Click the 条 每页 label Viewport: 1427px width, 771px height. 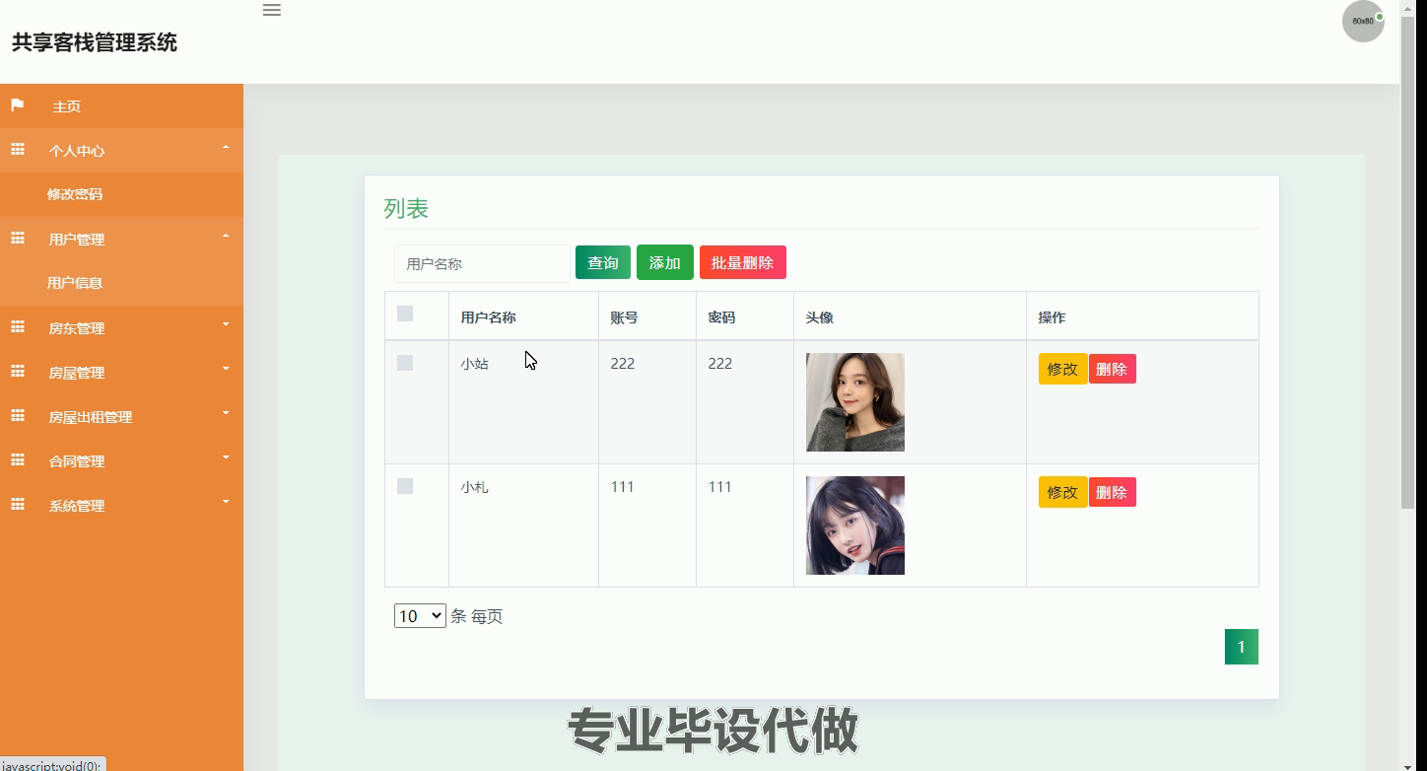click(476, 616)
